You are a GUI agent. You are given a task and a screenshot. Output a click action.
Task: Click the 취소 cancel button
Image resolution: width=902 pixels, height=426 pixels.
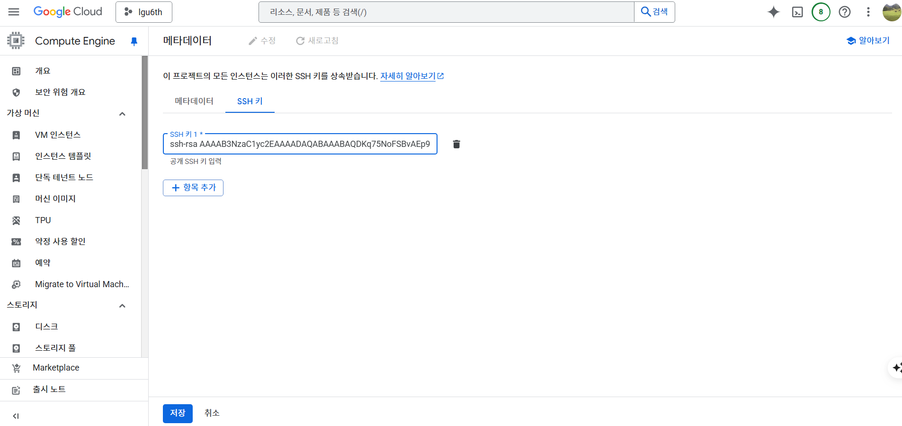(212, 413)
